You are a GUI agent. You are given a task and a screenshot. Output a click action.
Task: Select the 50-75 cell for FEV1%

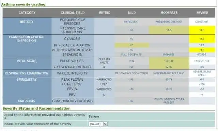169,89
